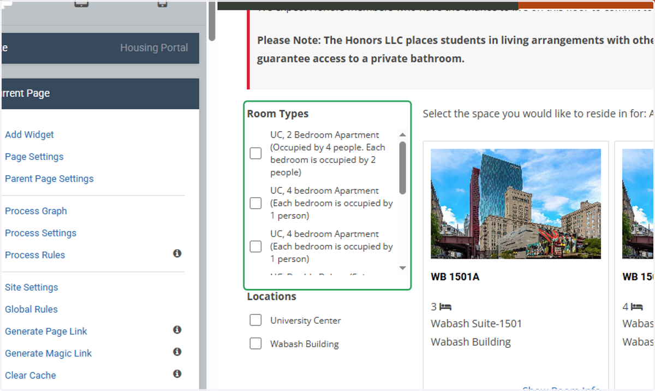
Task: Click the info icon beside Clear Cache
Action: (177, 374)
